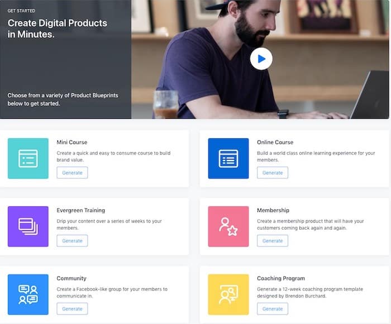The height and width of the screenshot is (324, 391).
Task: Click 'Create a membership product' description
Action: coord(311,224)
